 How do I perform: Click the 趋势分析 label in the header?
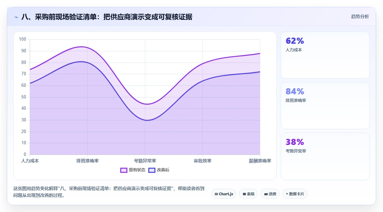tap(360, 17)
